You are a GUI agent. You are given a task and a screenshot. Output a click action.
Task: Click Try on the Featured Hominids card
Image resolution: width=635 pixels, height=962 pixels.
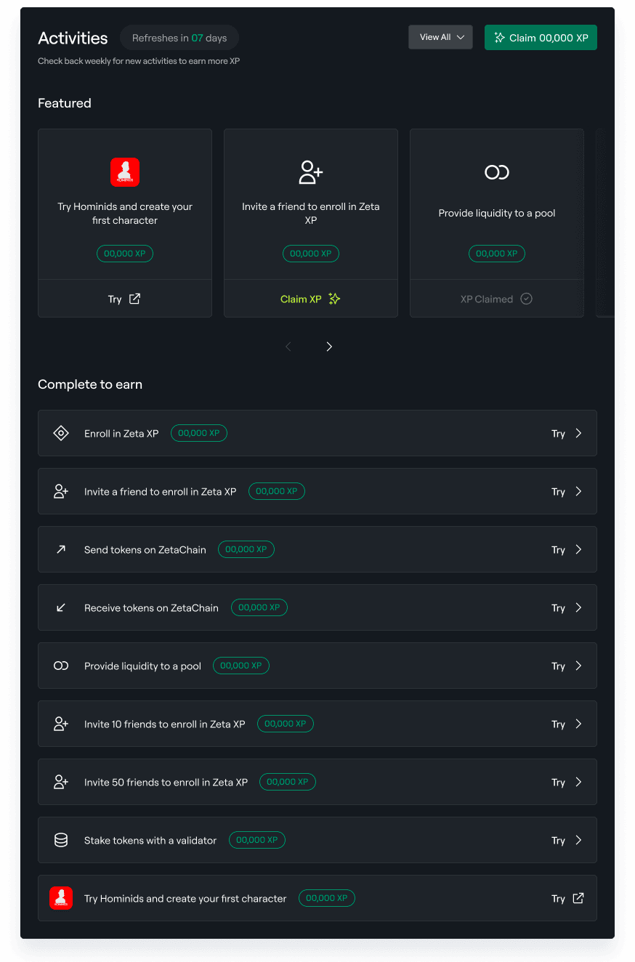point(124,299)
